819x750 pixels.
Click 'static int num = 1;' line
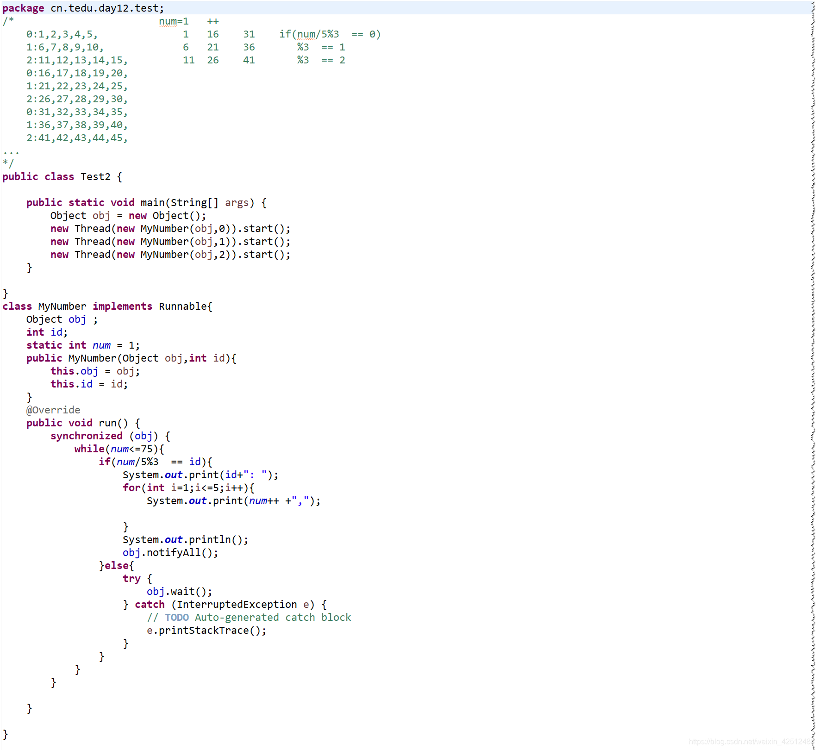pyautogui.click(x=83, y=345)
